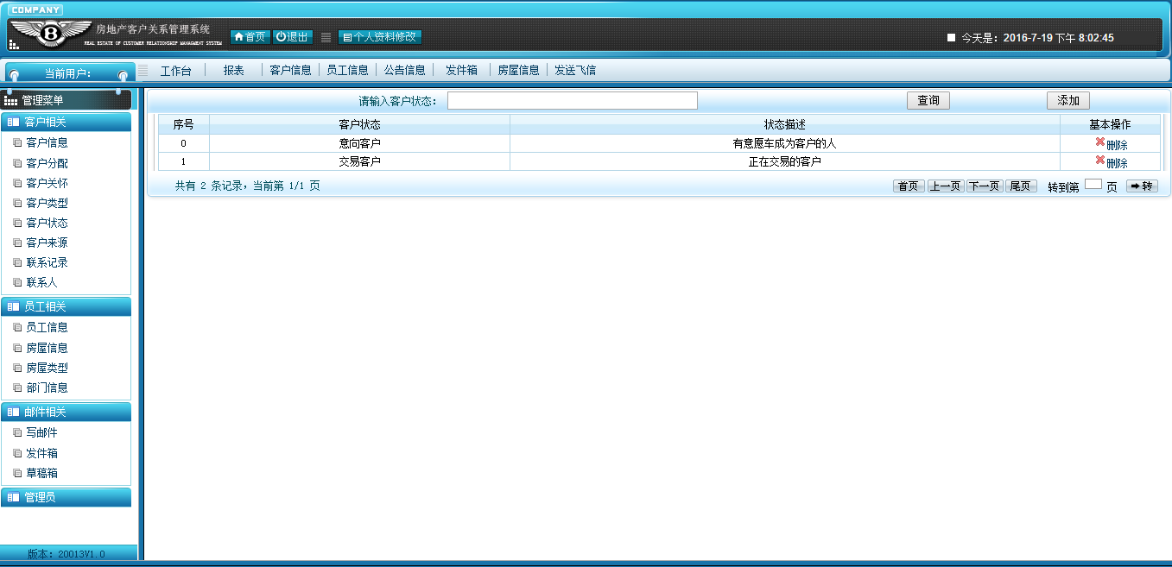1172x567 pixels.
Task: Jump to last page with 尾页
Action: (x=1022, y=186)
